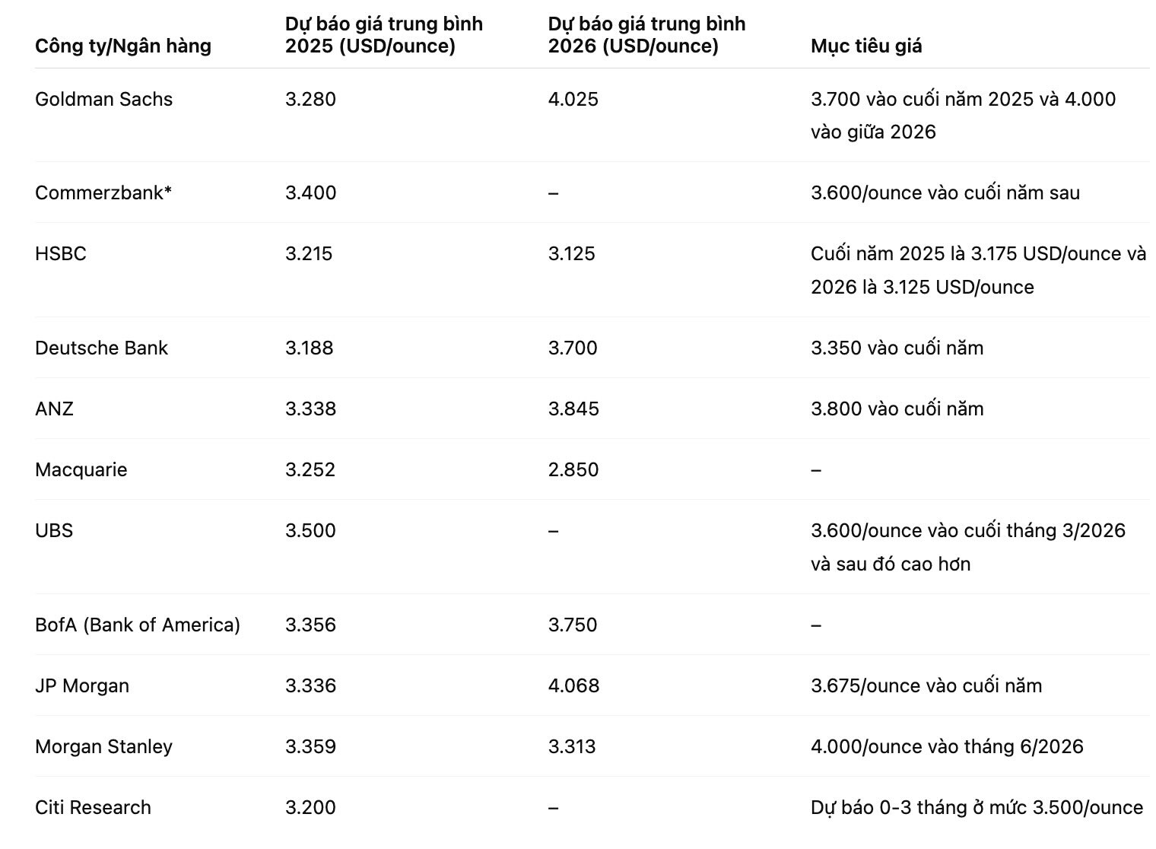This screenshot has height=849, width=1156.
Task: Select the 3.800 vào cuối năm cell
Action: [x=897, y=409]
